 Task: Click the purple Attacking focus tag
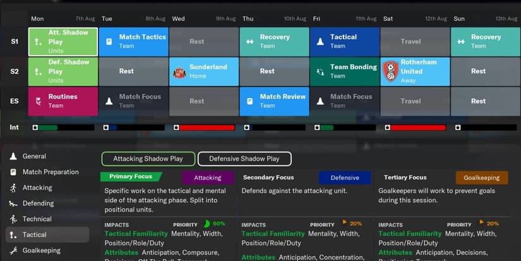coord(208,178)
